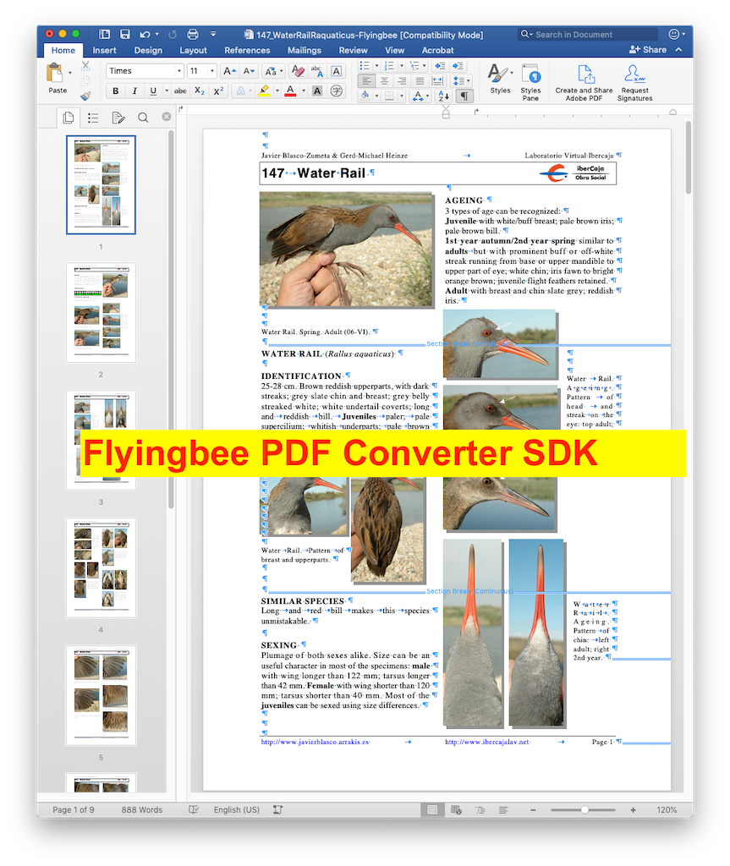Open the References tab

coord(247,50)
